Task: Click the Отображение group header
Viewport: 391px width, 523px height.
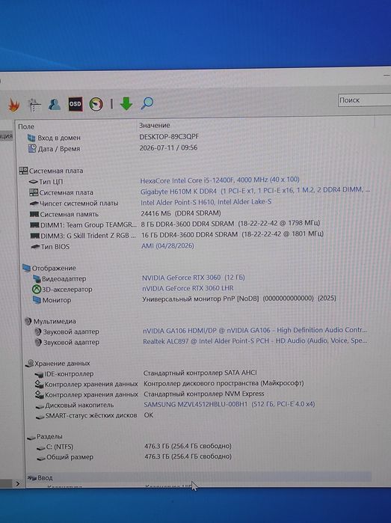Action: 49,268
